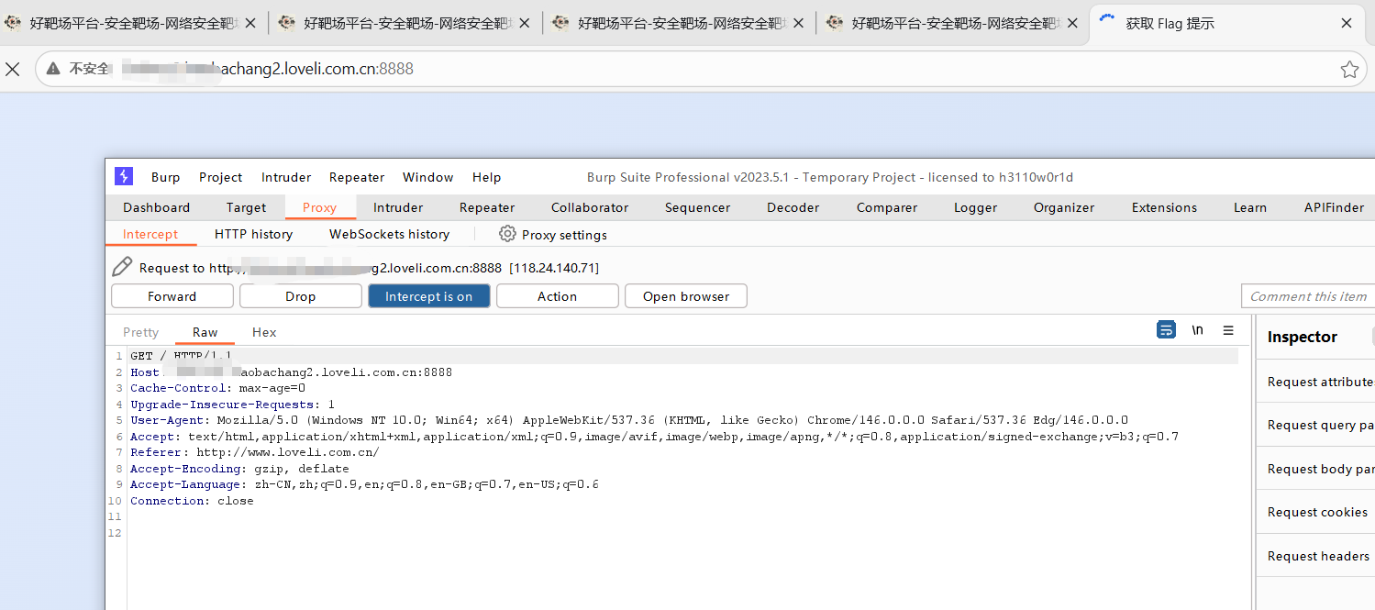Open the Project menu

(221, 177)
